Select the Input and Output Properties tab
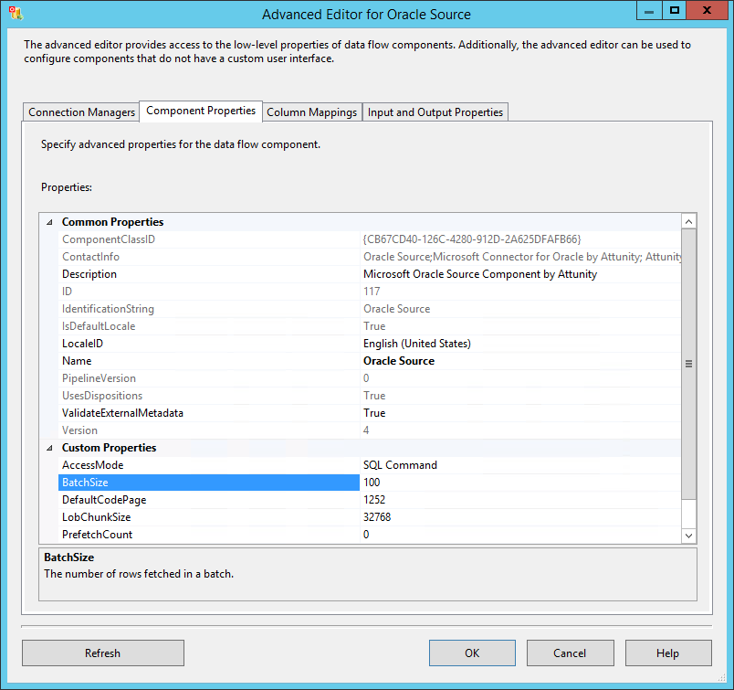Image resolution: width=734 pixels, height=690 pixels. (435, 111)
